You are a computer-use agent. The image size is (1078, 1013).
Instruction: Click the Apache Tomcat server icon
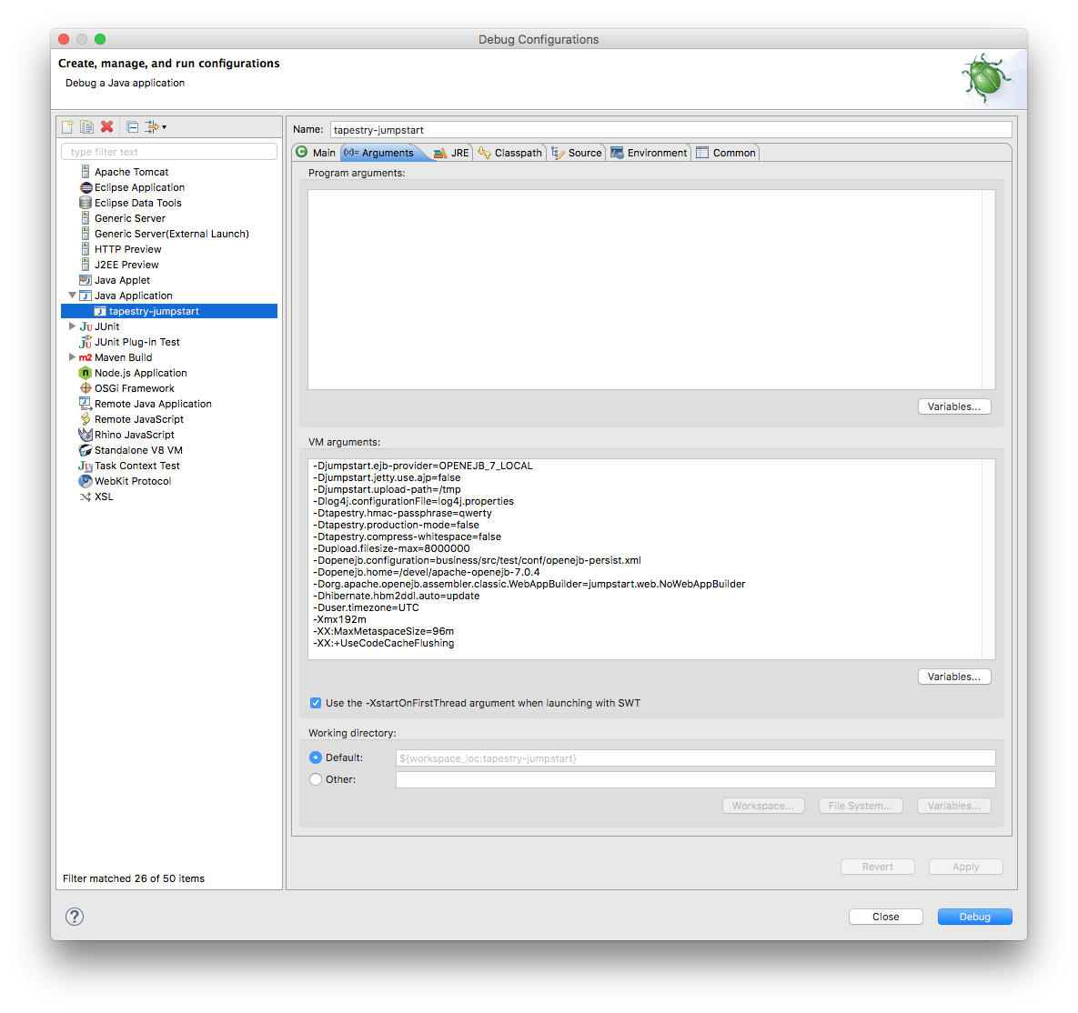(86, 172)
